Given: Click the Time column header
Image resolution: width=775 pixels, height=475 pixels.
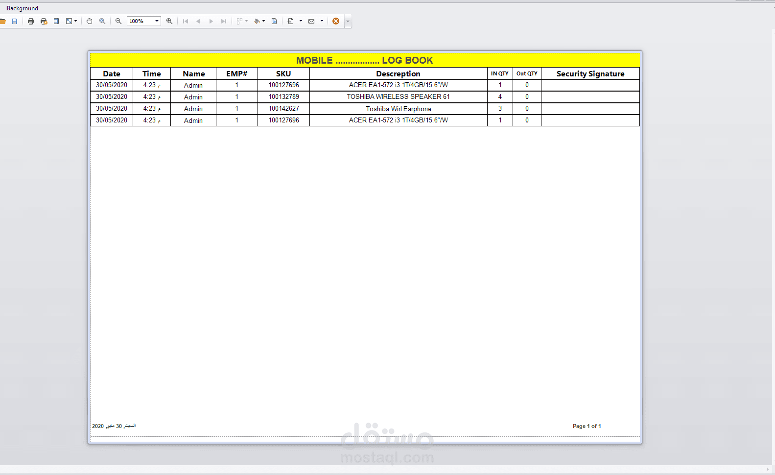Looking at the screenshot, I should pyautogui.click(x=152, y=73).
